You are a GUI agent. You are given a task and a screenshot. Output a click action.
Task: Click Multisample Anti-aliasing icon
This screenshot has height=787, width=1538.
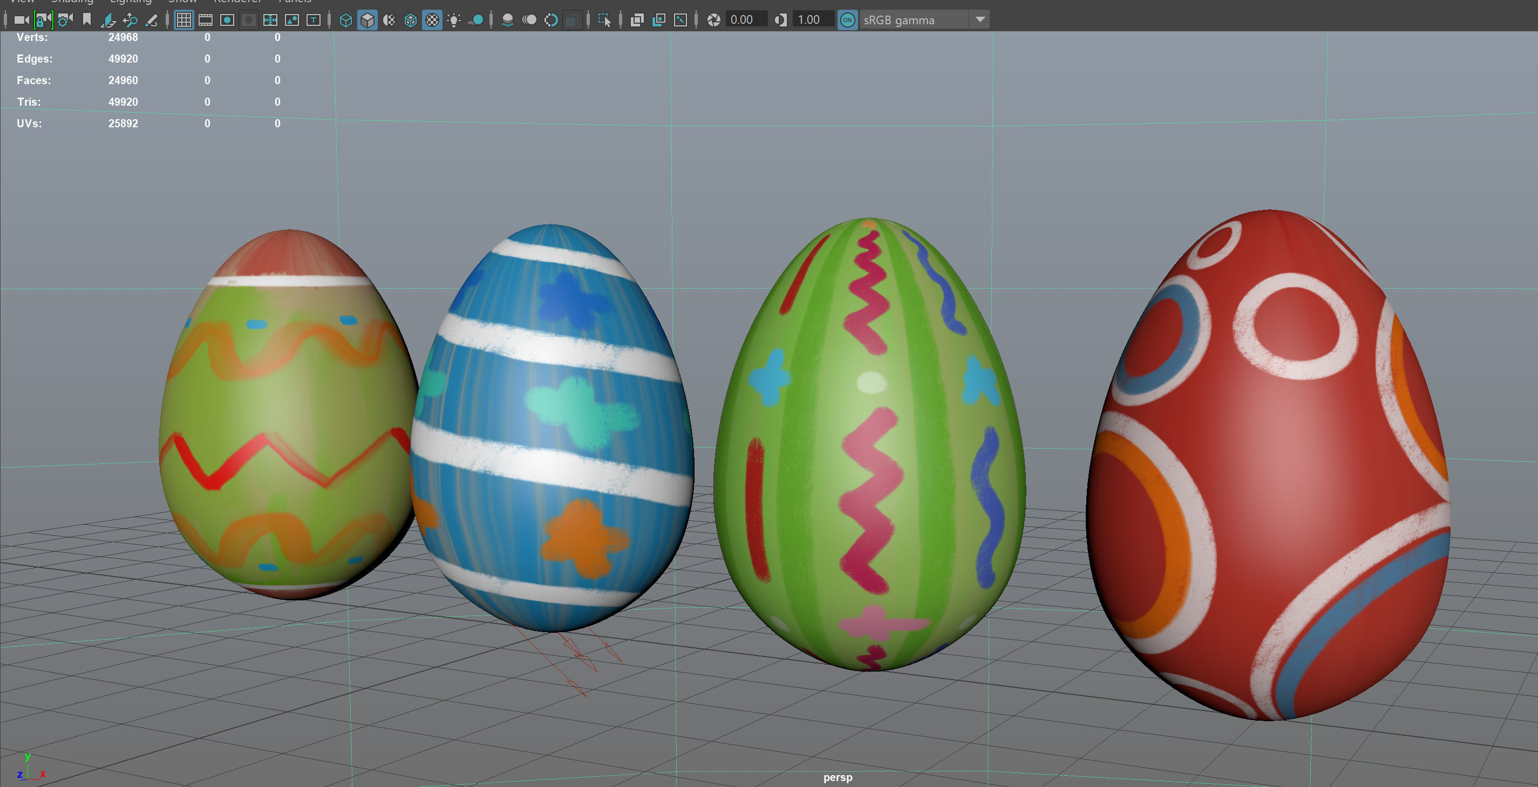pyautogui.click(x=551, y=20)
